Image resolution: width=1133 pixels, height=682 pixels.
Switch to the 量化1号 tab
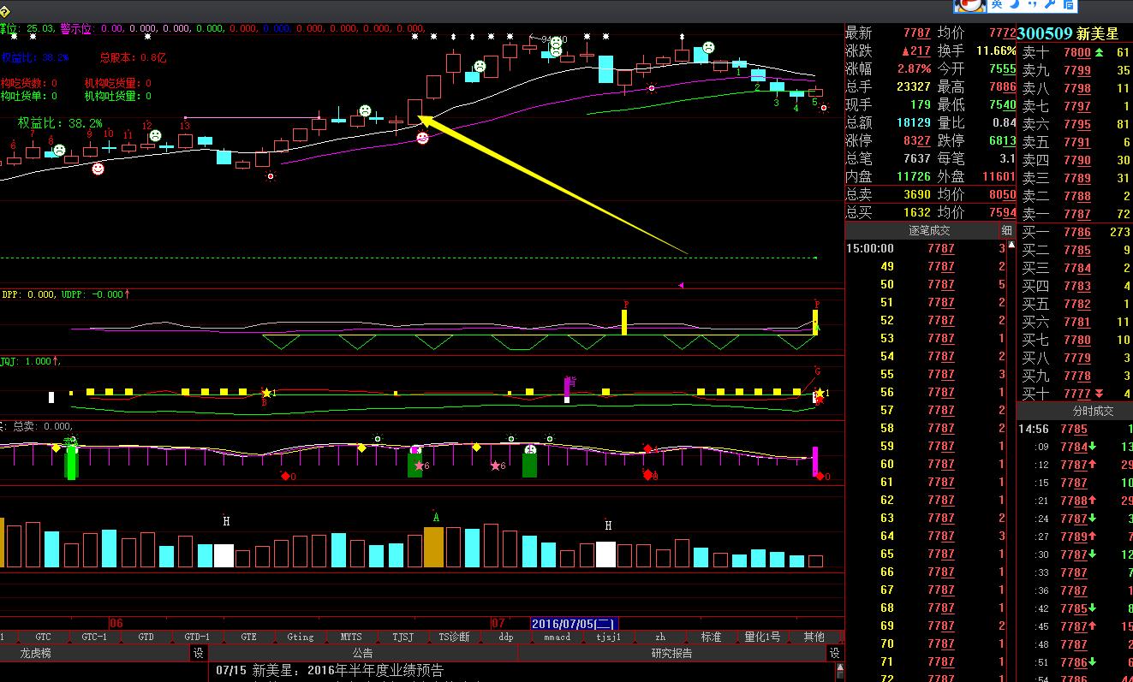click(x=762, y=637)
